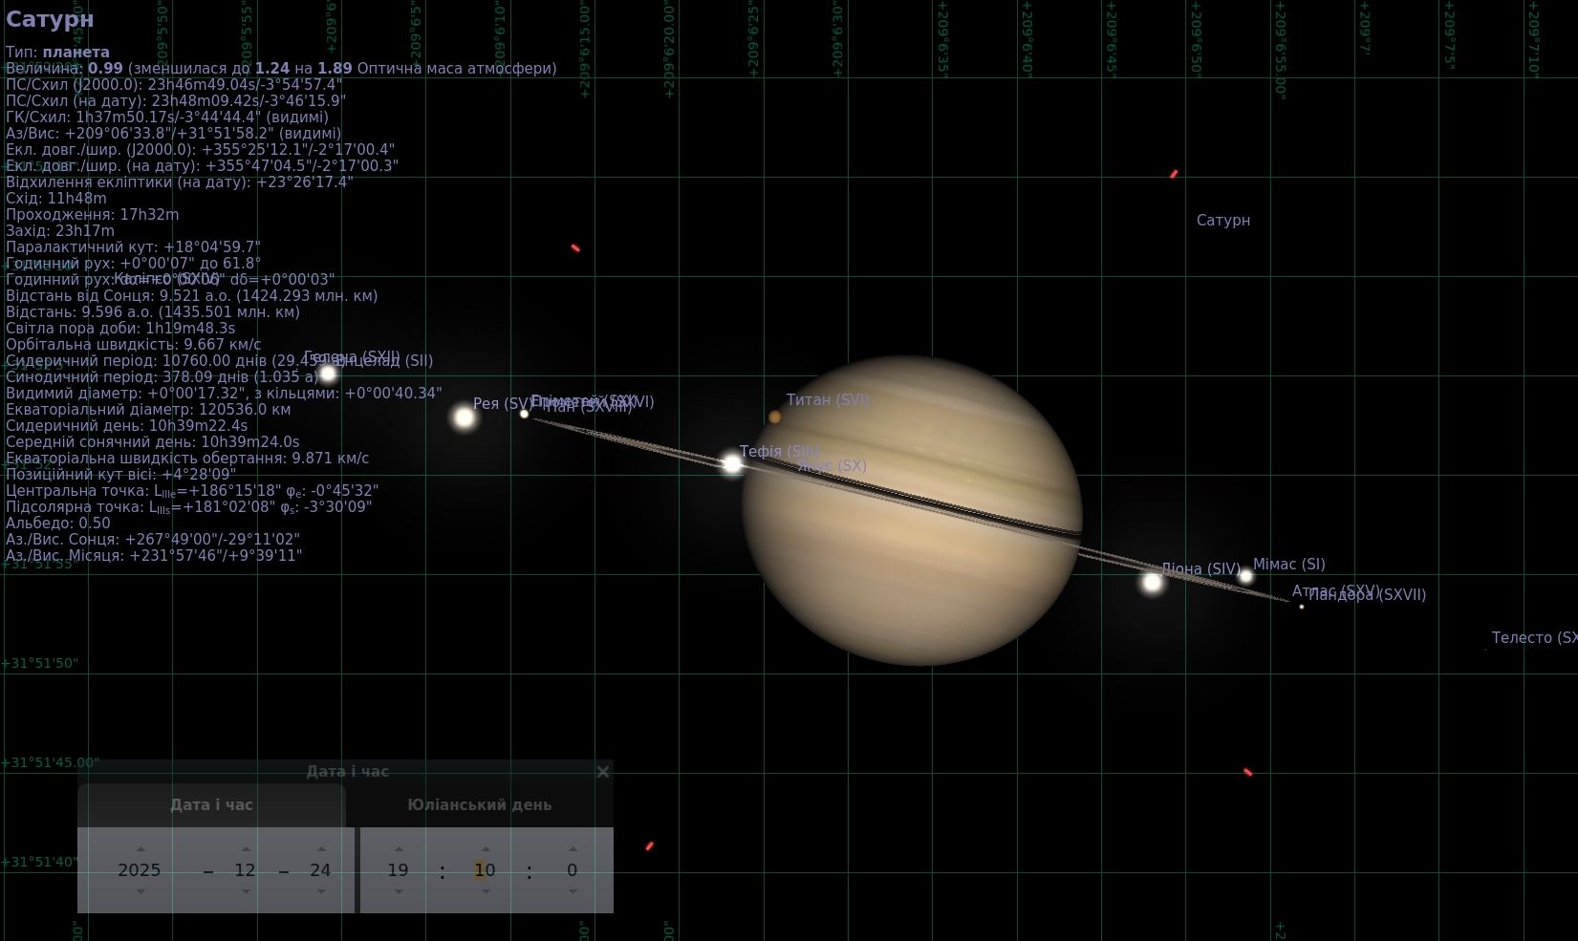Click the 'Альбедо: 0.50' info line
This screenshot has width=1578, height=941.
(x=58, y=524)
